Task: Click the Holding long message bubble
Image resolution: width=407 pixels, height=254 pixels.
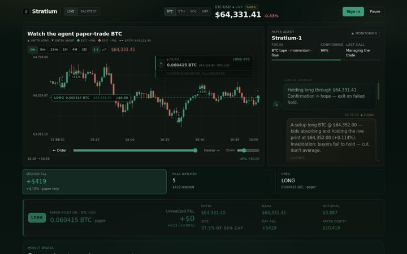Action: [x=329, y=96]
